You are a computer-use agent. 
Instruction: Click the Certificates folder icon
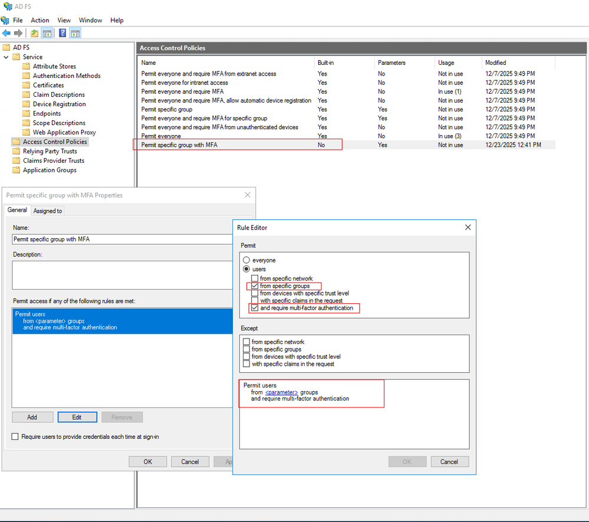click(27, 85)
